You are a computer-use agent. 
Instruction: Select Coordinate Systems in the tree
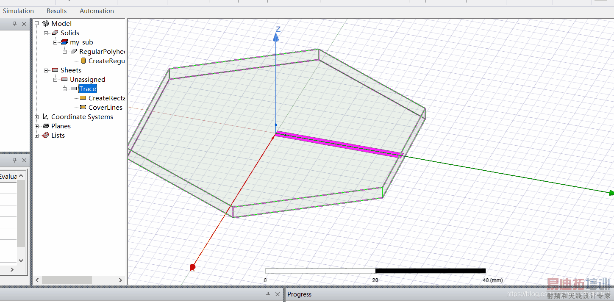pyautogui.click(x=82, y=116)
